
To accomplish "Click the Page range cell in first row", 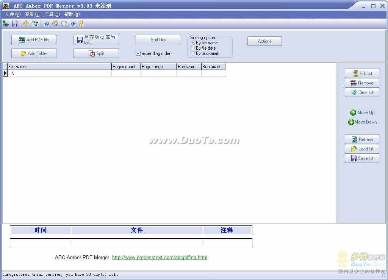I will tap(158, 74).
